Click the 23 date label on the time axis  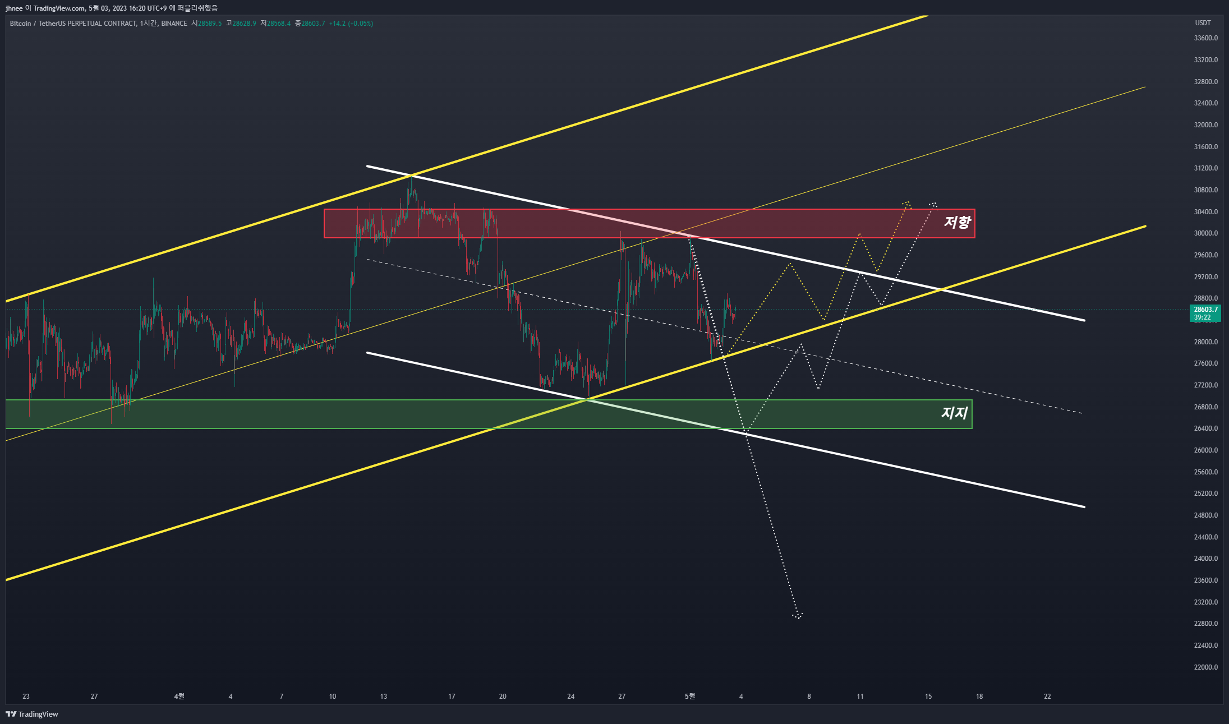[x=26, y=696]
